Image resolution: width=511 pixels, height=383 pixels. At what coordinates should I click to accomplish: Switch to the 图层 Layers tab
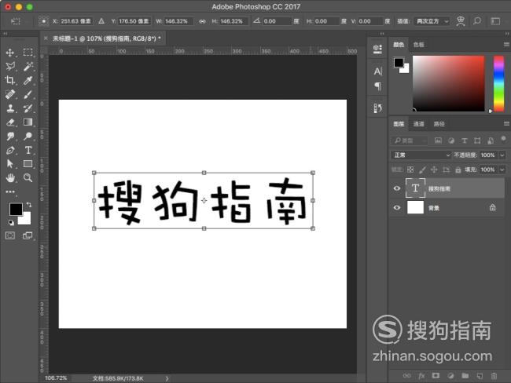pyautogui.click(x=399, y=124)
